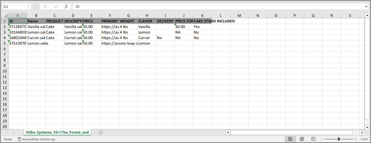
Task: Open the Name Box dropdown arrow
Action: (x=29, y=6)
